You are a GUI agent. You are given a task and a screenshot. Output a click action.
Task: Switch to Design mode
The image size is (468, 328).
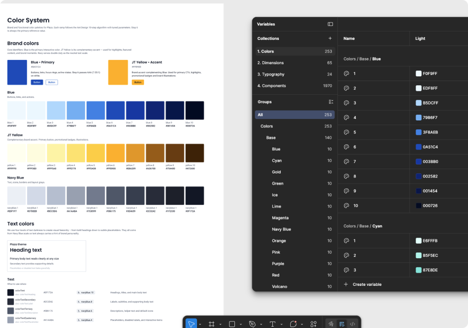[x=342, y=324]
